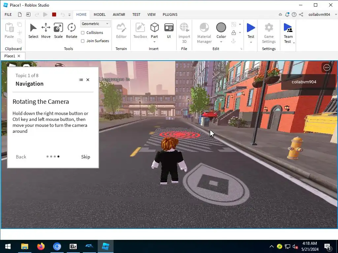Expand the Color dropdown arrow
Viewport: 338px width, 253px height.
[221, 42]
